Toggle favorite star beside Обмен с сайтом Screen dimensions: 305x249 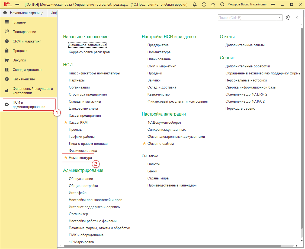144,143
